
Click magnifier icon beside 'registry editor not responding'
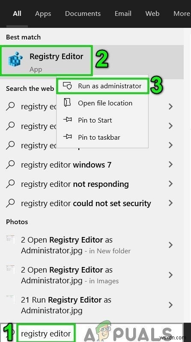point(10,184)
